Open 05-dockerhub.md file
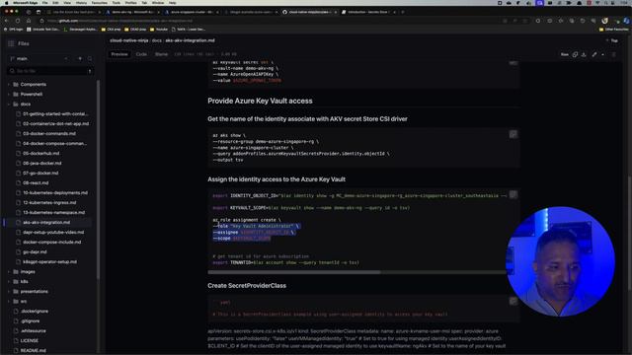The image size is (632, 355). point(41,154)
